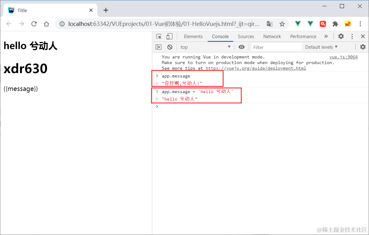The height and width of the screenshot is (235, 369).
Task: Show the console sidebar
Action: click(x=159, y=47)
